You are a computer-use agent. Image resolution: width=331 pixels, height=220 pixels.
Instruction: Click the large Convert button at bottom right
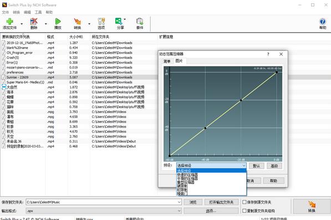(312, 206)
